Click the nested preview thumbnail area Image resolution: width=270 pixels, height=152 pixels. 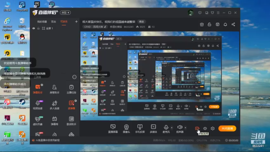click(160, 76)
